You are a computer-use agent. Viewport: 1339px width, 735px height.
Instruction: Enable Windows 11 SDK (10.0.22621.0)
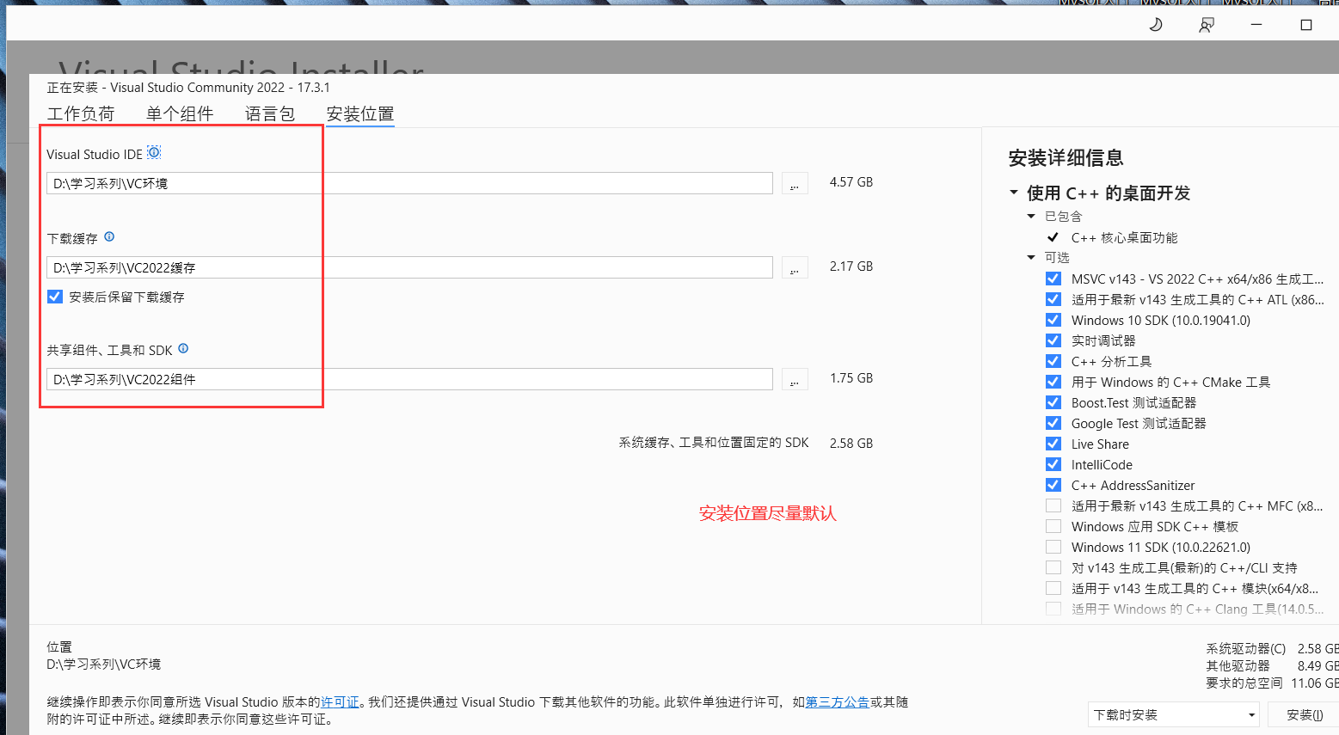pyautogui.click(x=1053, y=547)
